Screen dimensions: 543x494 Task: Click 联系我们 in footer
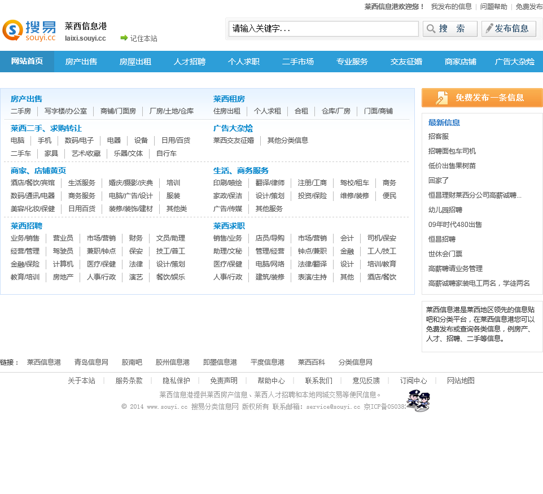pos(318,381)
